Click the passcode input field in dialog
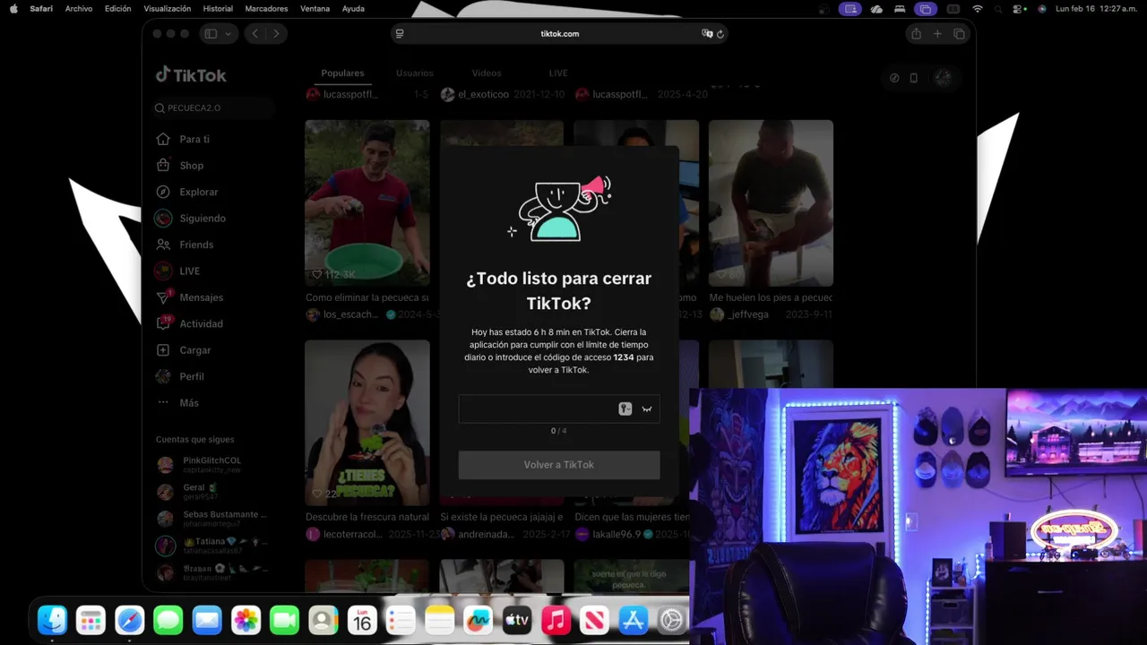The width and height of the screenshot is (1147, 645). [559, 408]
